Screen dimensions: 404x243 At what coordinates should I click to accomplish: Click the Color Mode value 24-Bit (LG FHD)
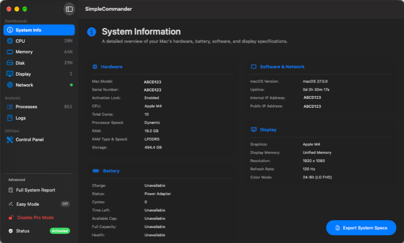click(317, 177)
